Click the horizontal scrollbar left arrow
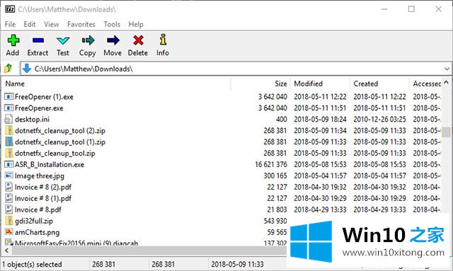453x271 pixels. tap(6, 250)
